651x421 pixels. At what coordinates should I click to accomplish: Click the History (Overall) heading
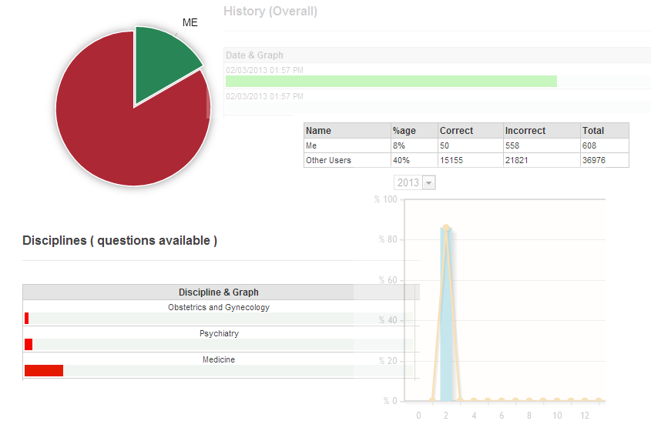coord(270,11)
